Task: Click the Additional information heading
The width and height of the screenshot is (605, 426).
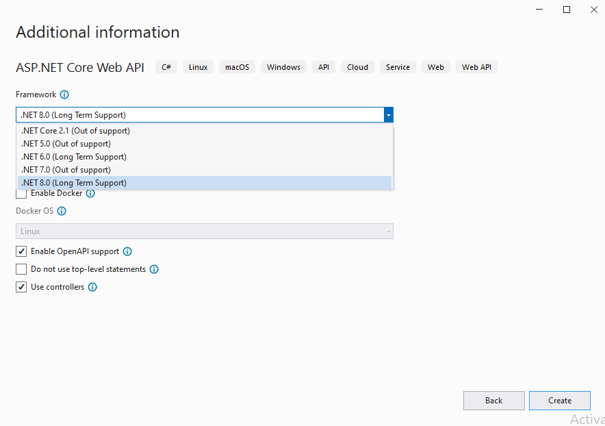Action: (x=98, y=32)
